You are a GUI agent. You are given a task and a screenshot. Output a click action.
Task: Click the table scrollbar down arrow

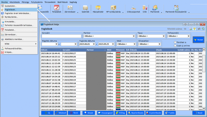[x=204, y=109]
